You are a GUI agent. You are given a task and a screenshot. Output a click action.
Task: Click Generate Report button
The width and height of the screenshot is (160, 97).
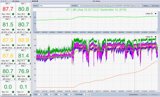[134, 94]
